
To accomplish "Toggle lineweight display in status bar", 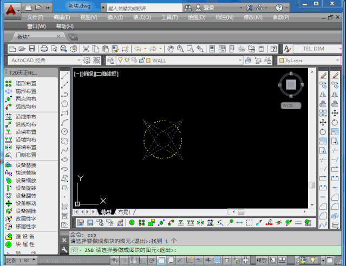I will pos(208,260).
